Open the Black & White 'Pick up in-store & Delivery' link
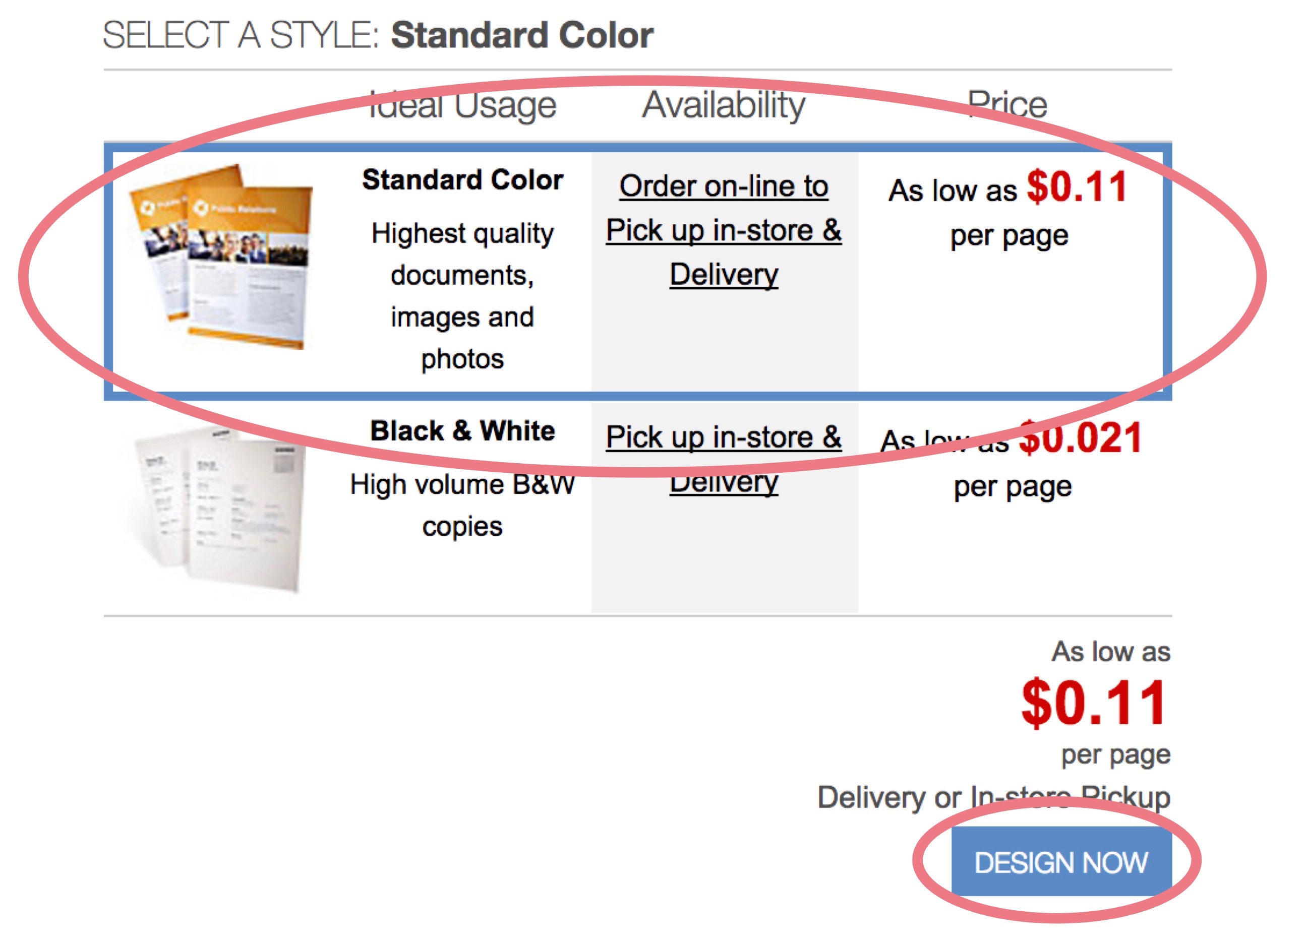Viewport: 1304px width, 944px height. coord(723,459)
